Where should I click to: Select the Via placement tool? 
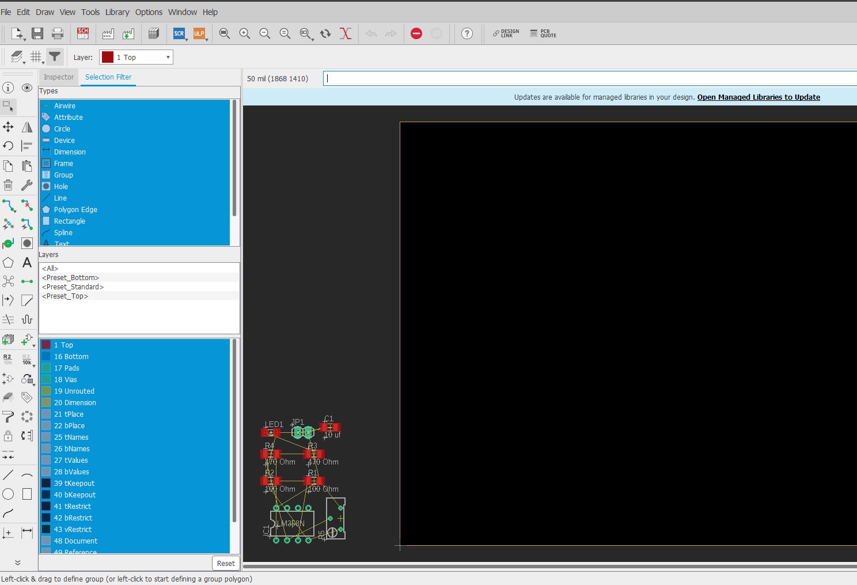click(8, 243)
